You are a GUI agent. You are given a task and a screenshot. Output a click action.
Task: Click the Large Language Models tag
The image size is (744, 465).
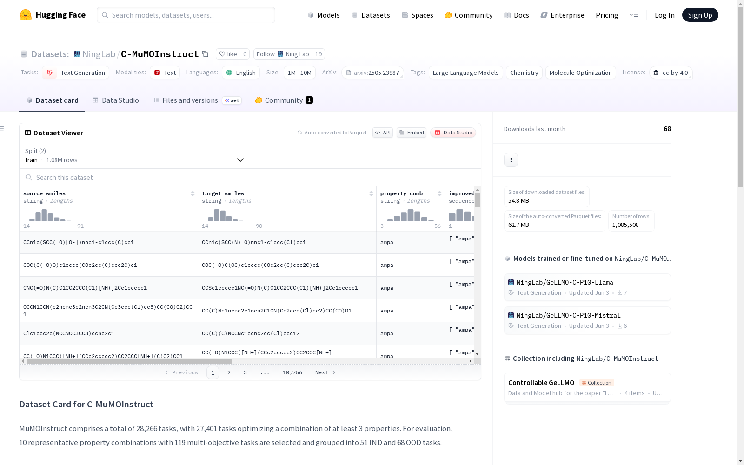(465, 73)
